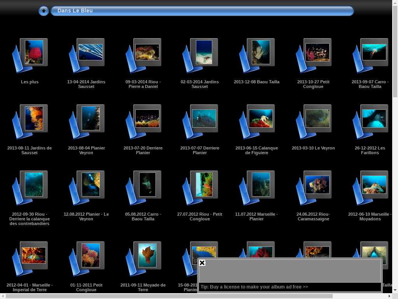
Task: Open 27.07.2012 Riou - Petit Congloue thumbnail
Action: 204,185
